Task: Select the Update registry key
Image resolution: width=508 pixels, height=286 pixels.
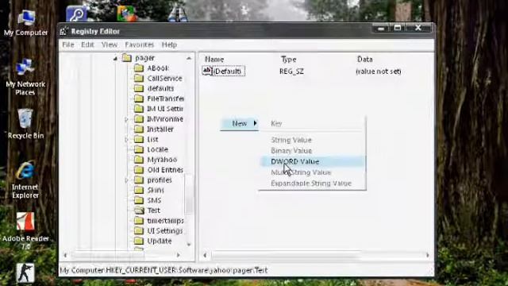Action: pos(160,242)
